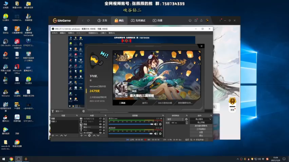Click the 工作室模式 button
This screenshot has height=162, width=289.
tap(201, 129)
